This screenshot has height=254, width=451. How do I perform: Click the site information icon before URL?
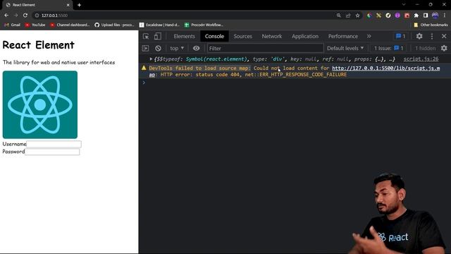click(37, 16)
